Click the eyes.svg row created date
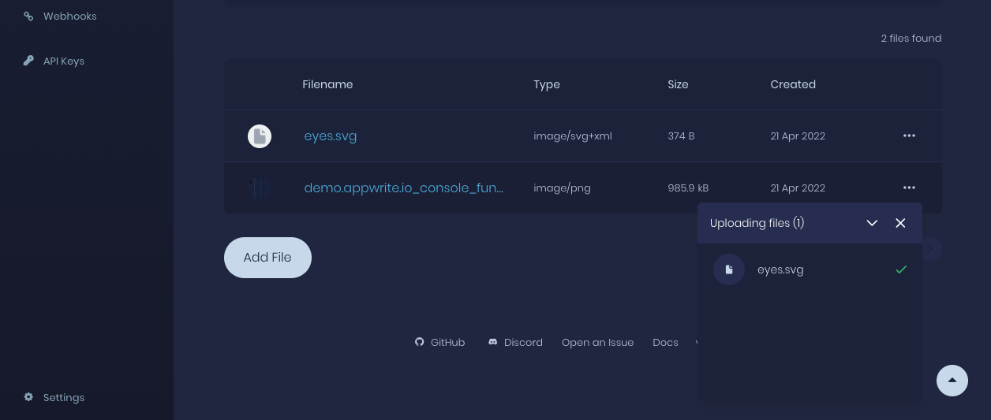The image size is (991, 420). [x=798, y=136]
